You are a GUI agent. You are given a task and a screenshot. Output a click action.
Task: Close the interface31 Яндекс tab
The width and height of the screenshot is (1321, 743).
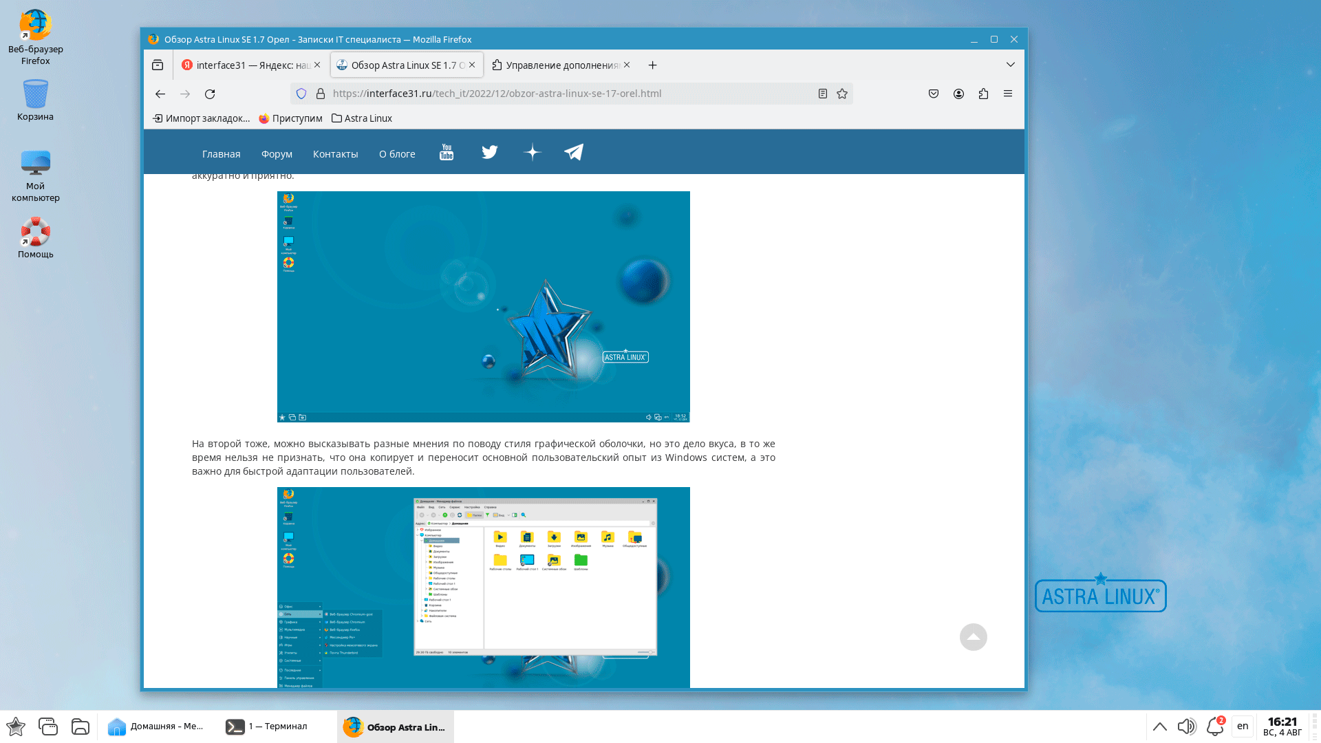(317, 65)
